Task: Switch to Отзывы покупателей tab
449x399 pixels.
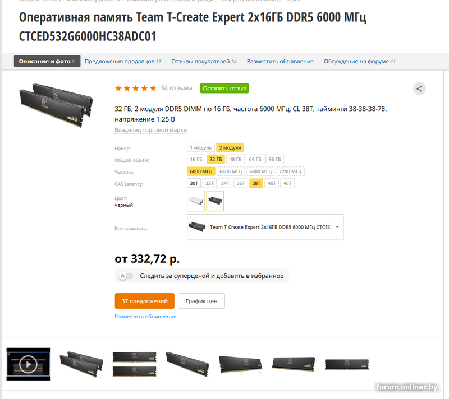Action: coord(204,62)
